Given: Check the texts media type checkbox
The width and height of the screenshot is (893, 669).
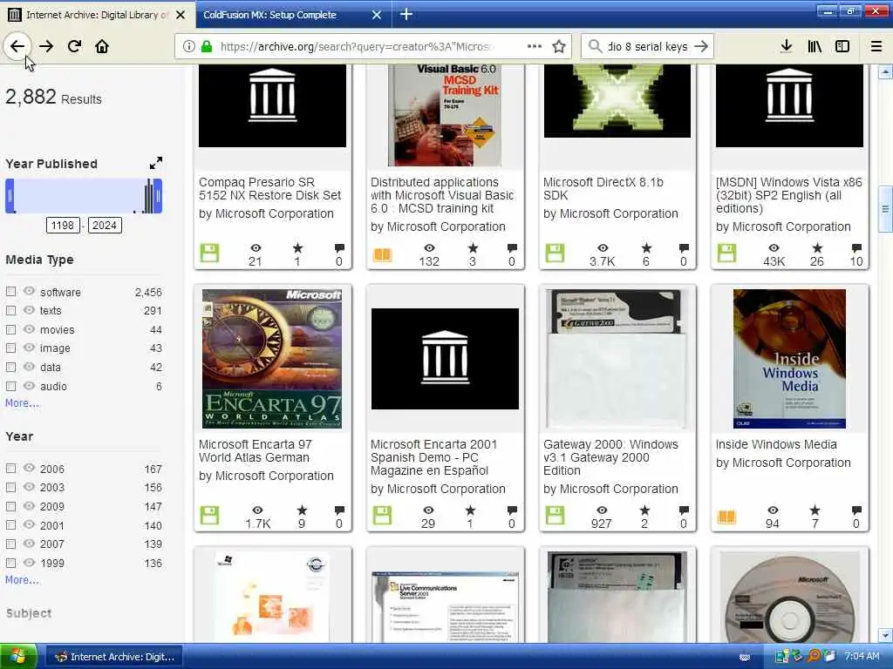Looking at the screenshot, I should pyautogui.click(x=10, y=310).
